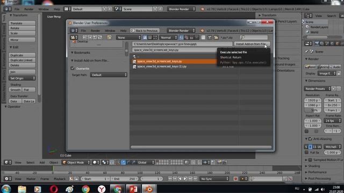Click the file name field
The width and height of the screenshot is (344, 193).
click(x=174, y=50)
